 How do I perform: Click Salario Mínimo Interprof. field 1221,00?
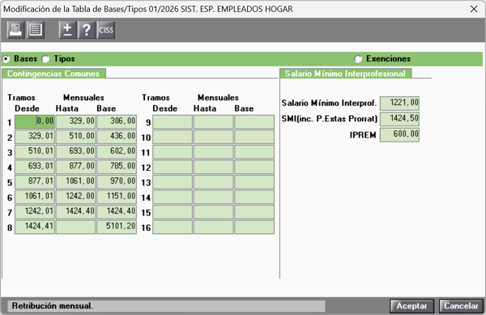click(x=399, y=103)
